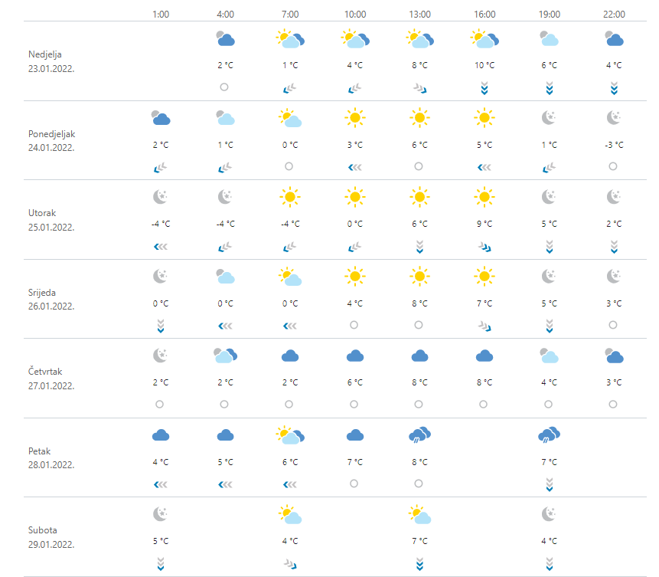Click the Subota 29.01.2022. row label
Image resolution: width=659 pixels, height=577 pixels.
[53, 537]
